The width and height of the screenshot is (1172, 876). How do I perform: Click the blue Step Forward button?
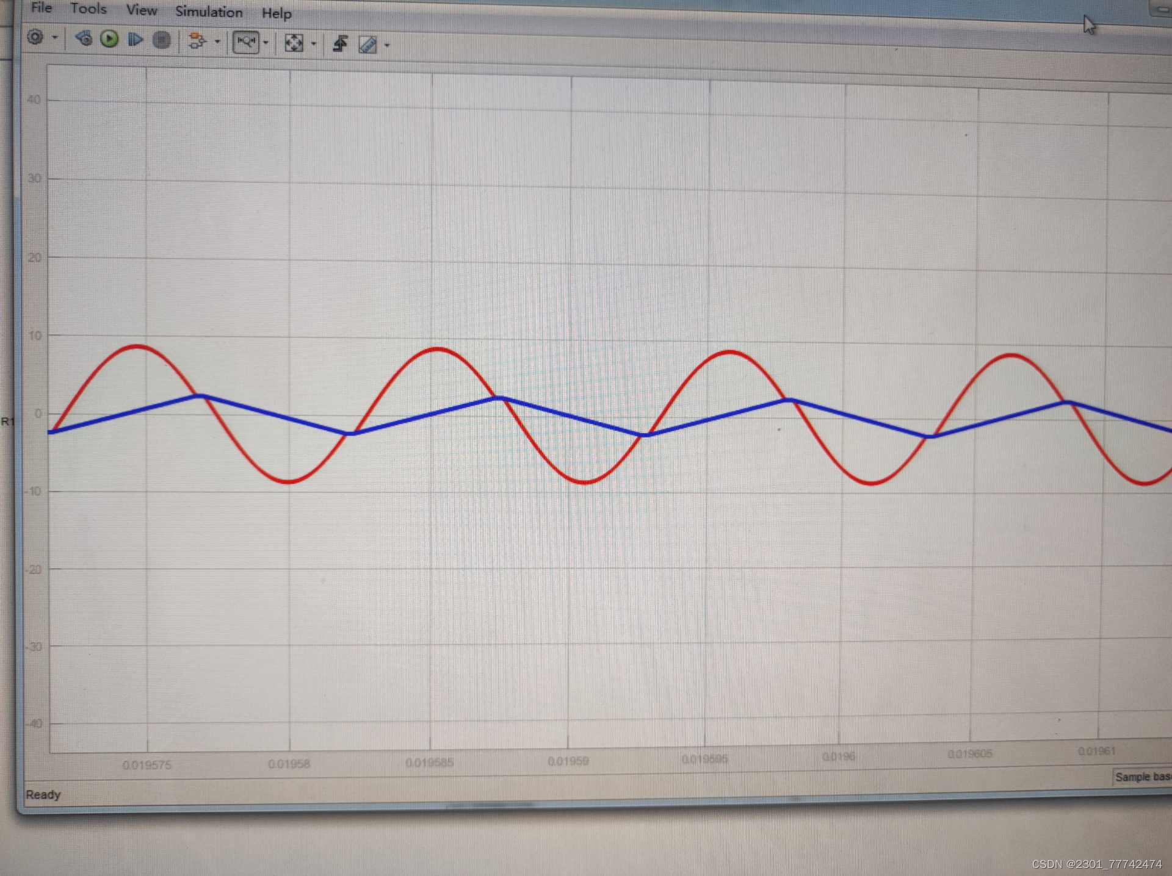pos(136,40)
